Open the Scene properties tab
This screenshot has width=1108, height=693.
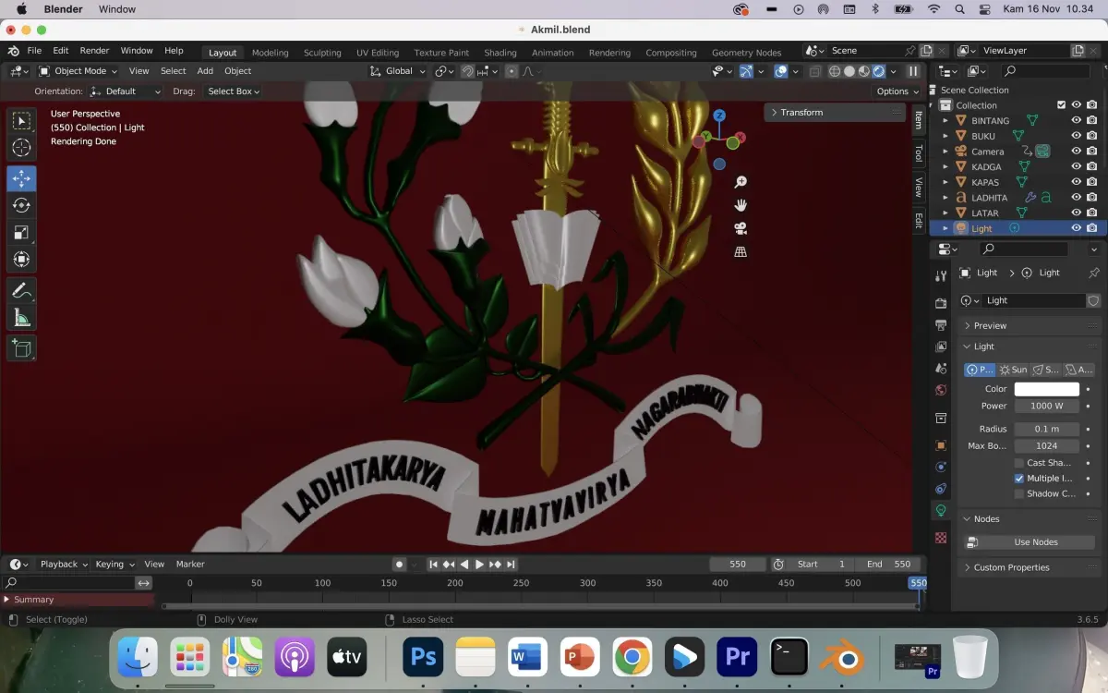[x=941, y=369]
